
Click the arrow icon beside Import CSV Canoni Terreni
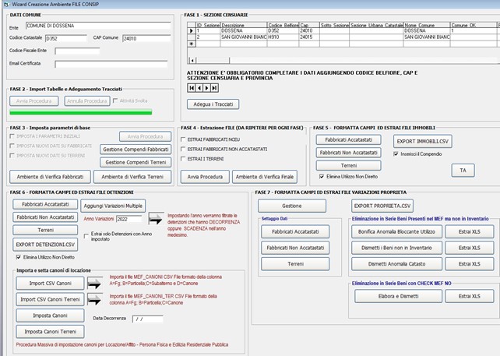click(x=95, y=299)
